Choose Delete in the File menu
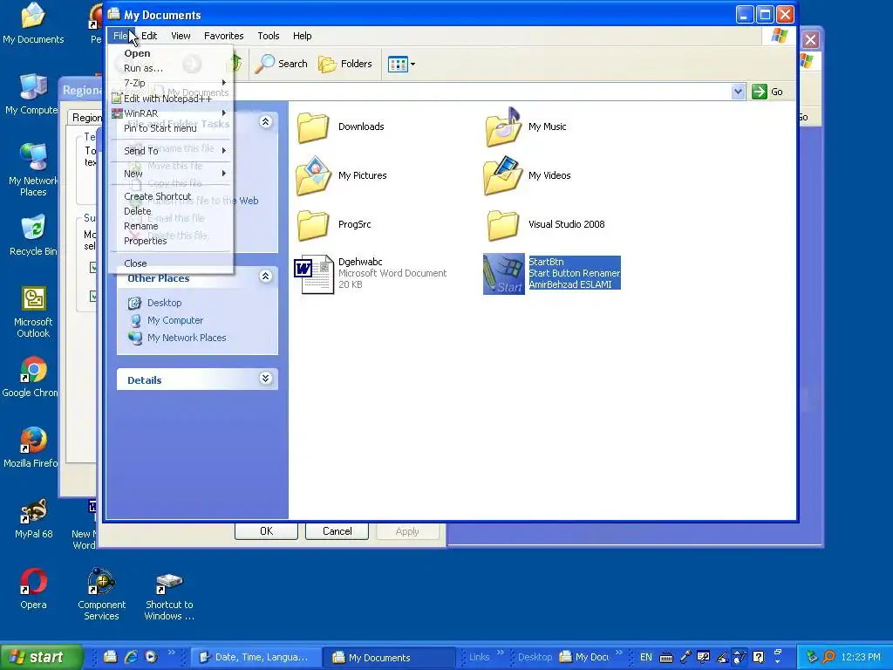 171,211
